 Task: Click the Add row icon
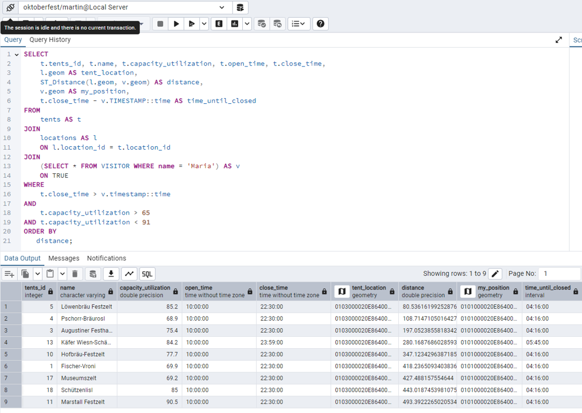(9, 274)
